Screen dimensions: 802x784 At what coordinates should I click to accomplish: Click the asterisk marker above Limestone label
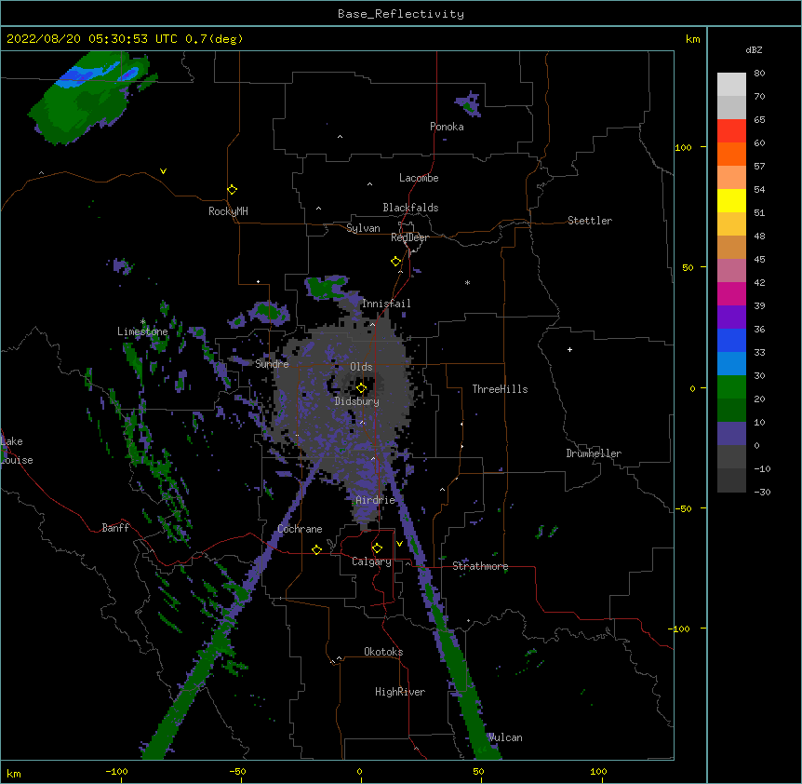click(x=143, y=321)
